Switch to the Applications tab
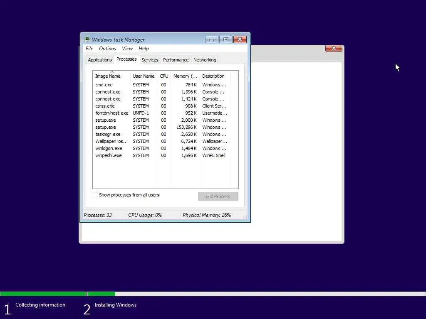Screen dimensions: 426x319 click(x=100, y=60)
